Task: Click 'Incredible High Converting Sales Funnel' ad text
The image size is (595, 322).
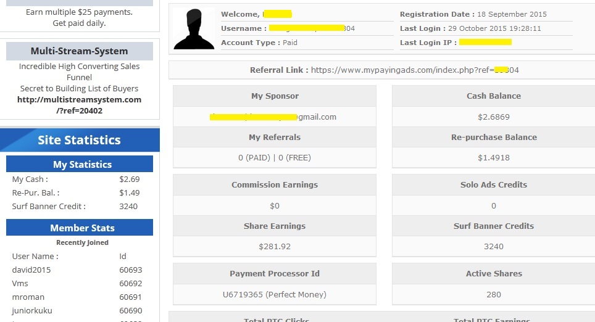Action: pos(79,72)
